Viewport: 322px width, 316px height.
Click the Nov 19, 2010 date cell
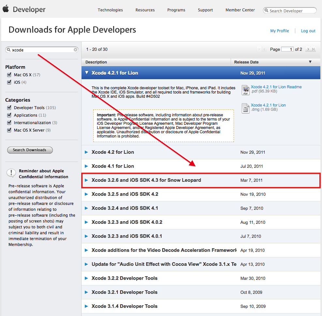[253, 194]
